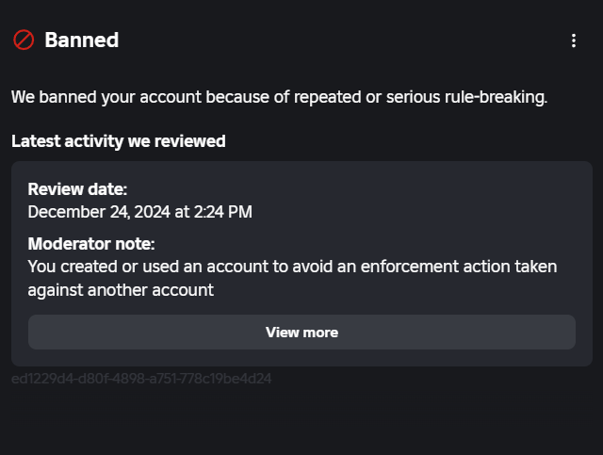Click the red circle-slash banned icon
Screen dimensions: 603x455
click(x=24, y=41)
